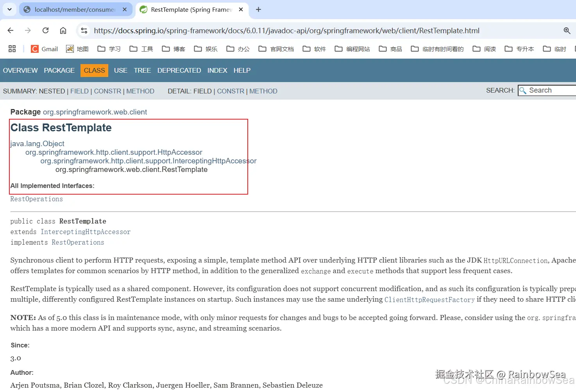576x390 pixels.
Task: Open the InterceptingHttpAccessor hierarchy link
Action: [148, 161]
